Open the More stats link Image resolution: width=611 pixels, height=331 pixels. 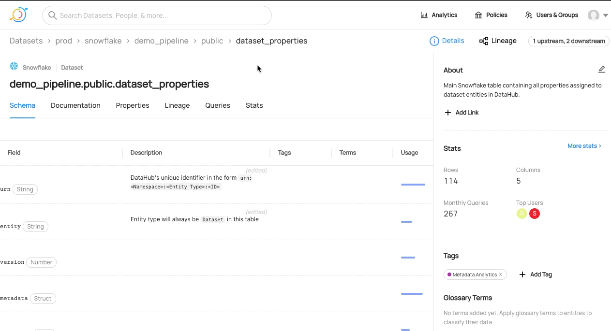[584, 145]
